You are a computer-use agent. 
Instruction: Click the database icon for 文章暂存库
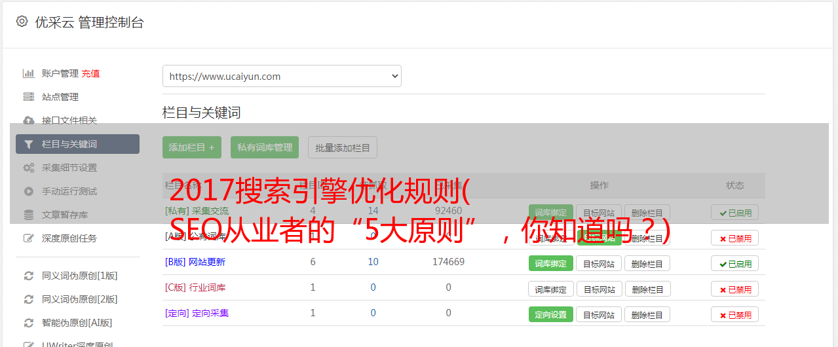[29, 215]
